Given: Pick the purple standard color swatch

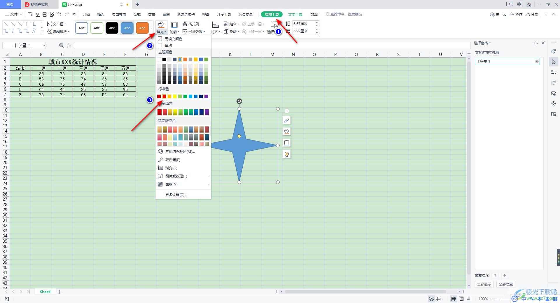Looking at the screenshot, I should tap(206, 96).
